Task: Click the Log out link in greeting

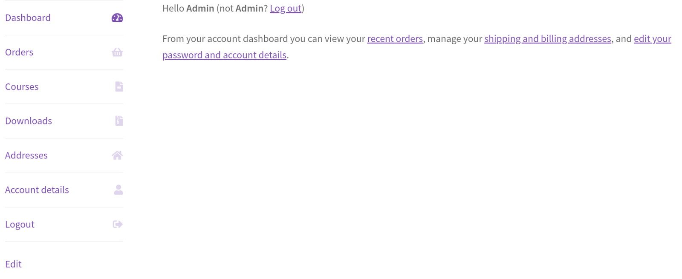Action: tap(286, 9)
